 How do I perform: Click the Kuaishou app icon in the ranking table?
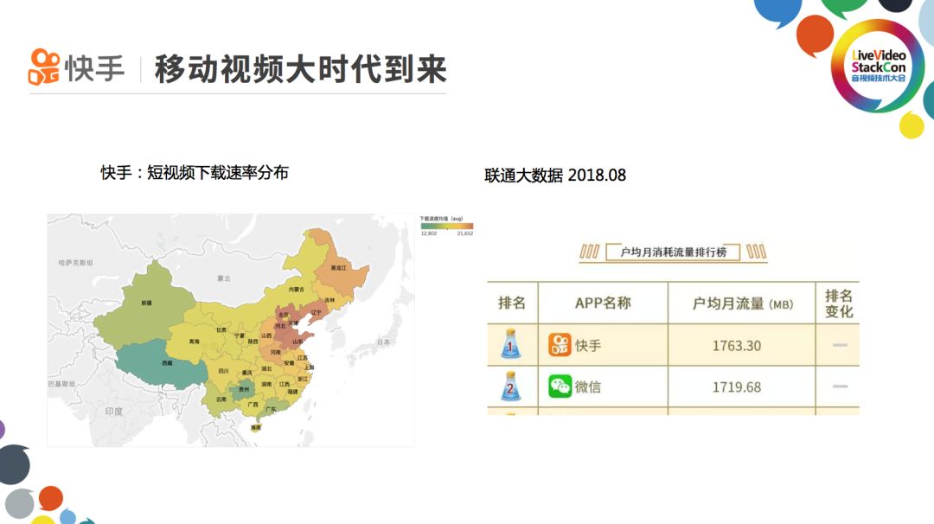coord(560,345)
